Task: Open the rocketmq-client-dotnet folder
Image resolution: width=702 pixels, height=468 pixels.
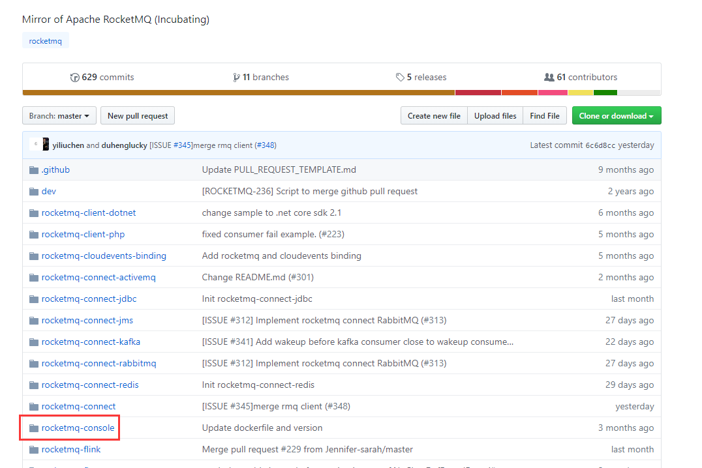Action: pos(89,213)
